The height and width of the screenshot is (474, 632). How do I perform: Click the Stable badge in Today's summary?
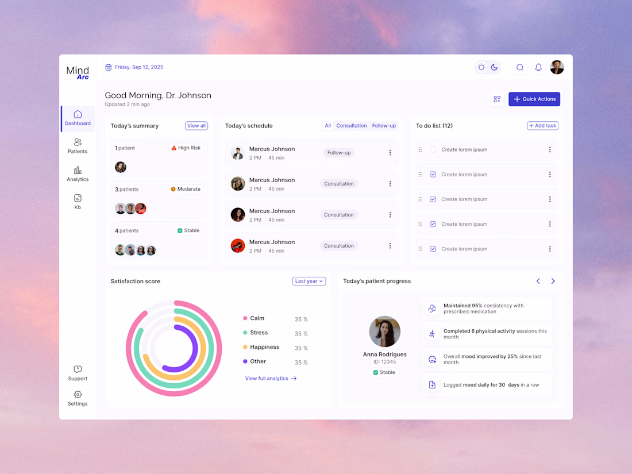[188, 230]
